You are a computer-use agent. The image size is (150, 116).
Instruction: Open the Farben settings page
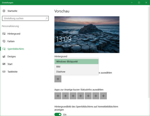point(11,41)
